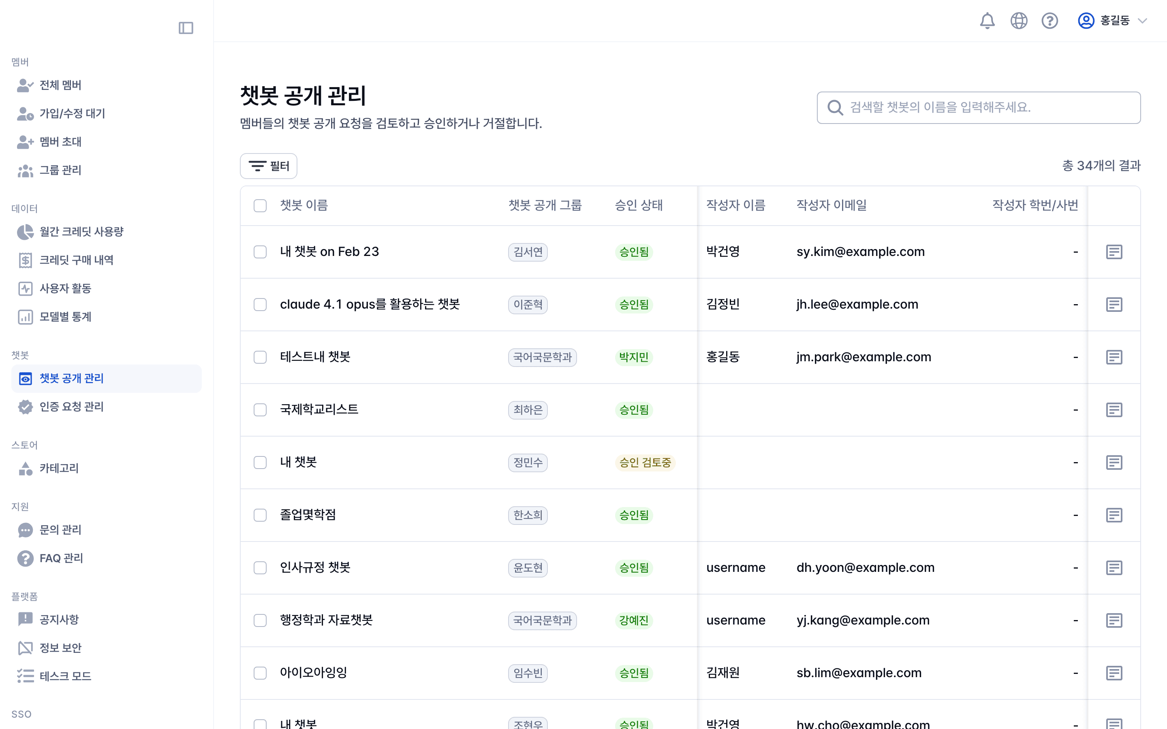The width and height of the screenshot is (1167, 729).
Task: Select the checkbox next to 인사규정 챗봇
Action: 260,567
